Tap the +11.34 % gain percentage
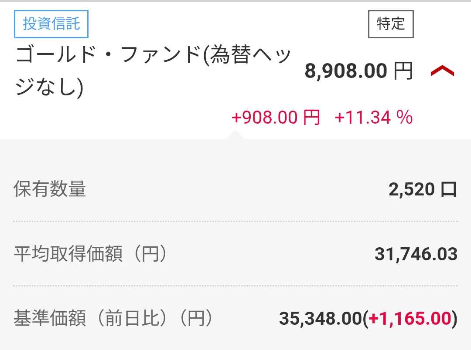This screenshot has width=471, height=350. click(374, 118)
